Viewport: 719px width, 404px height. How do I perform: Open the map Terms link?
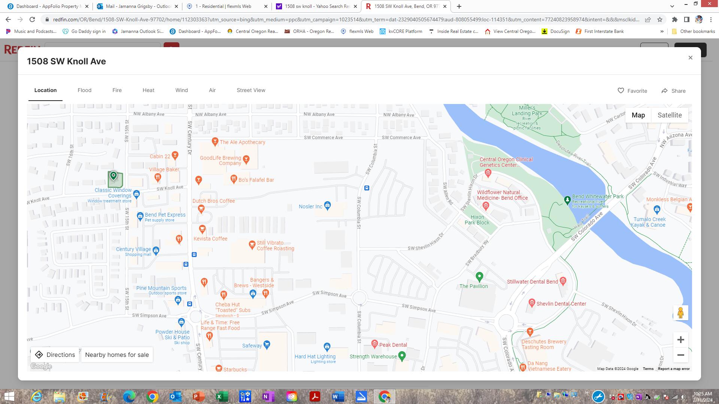(x=648, y=369)
